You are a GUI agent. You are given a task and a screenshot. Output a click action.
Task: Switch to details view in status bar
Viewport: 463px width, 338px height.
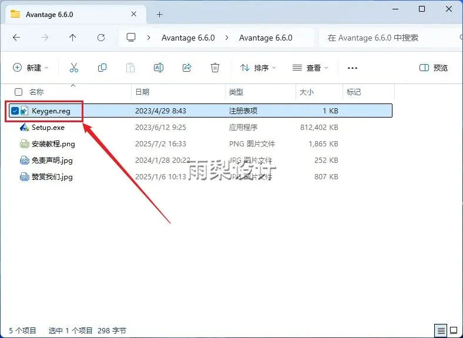coord(441,330)
